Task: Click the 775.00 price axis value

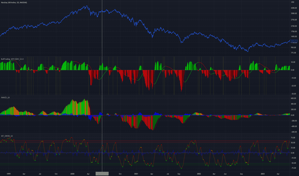Action: tap(294, 53)
